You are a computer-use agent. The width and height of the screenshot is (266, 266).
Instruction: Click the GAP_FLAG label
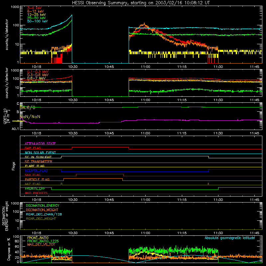pos(33,148)
